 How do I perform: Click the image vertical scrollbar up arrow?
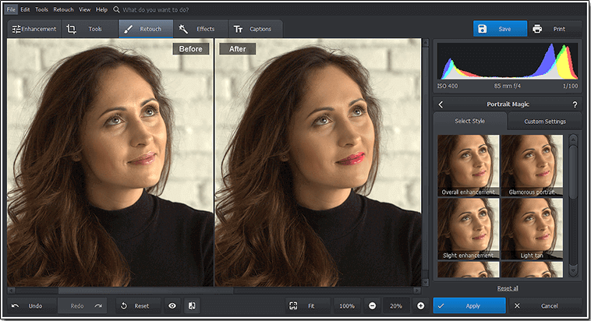coord(426,43)
